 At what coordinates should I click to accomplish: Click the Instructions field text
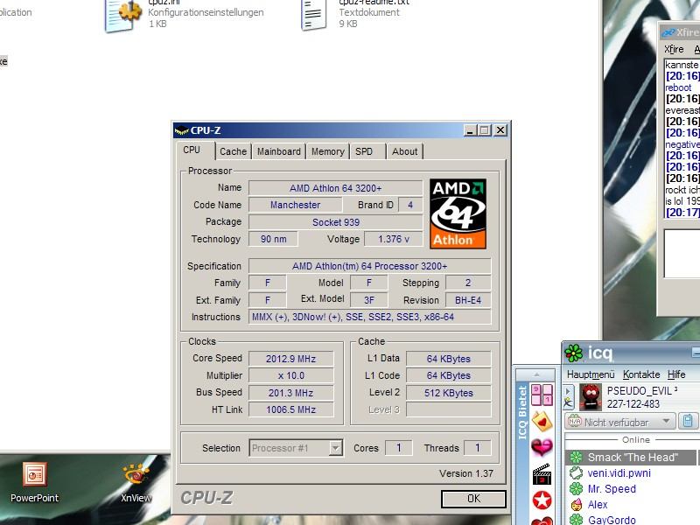click(x=369, y=317)
